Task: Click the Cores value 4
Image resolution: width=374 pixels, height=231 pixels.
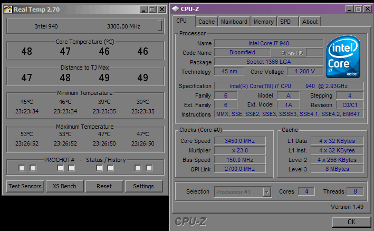Action: 306,191
